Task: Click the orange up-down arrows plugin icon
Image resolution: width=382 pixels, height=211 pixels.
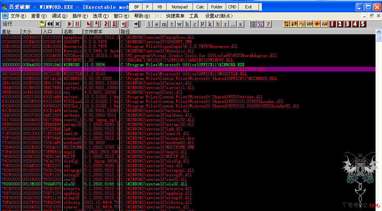Action: [294, 24]
